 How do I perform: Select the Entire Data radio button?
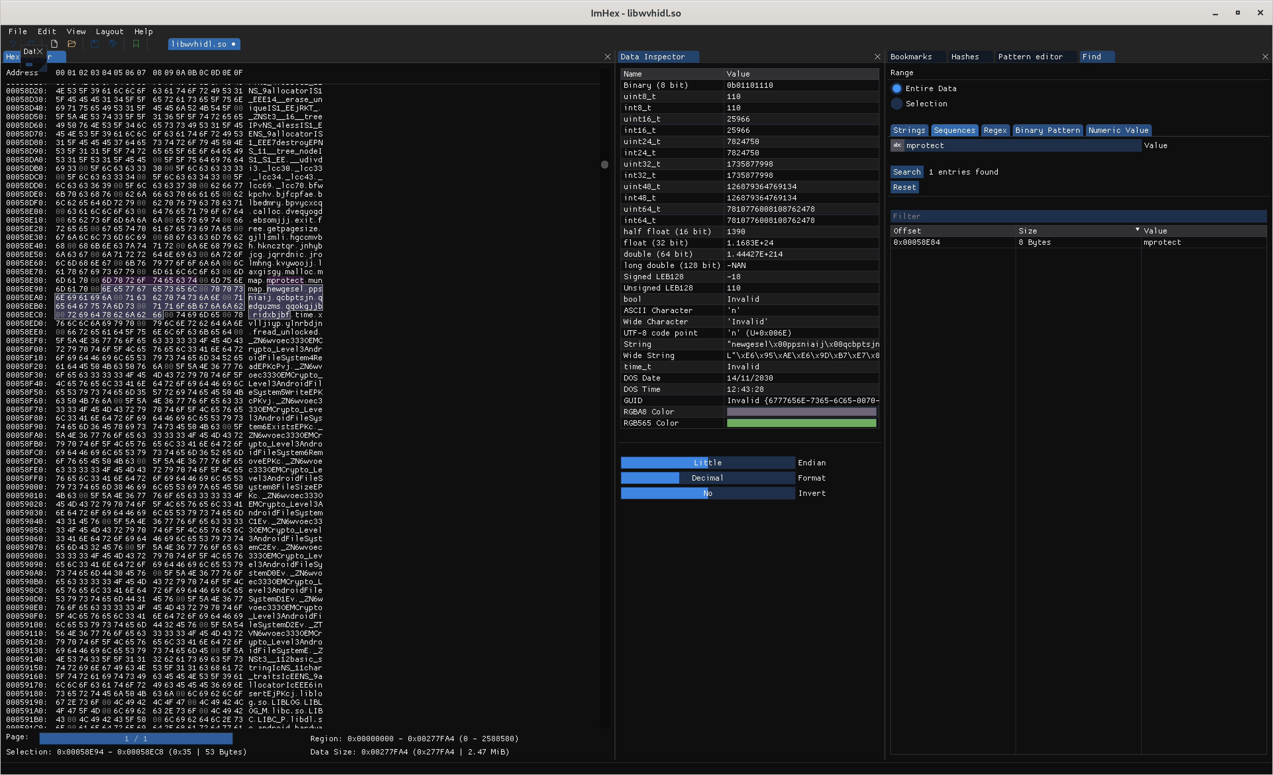(897, 88)
